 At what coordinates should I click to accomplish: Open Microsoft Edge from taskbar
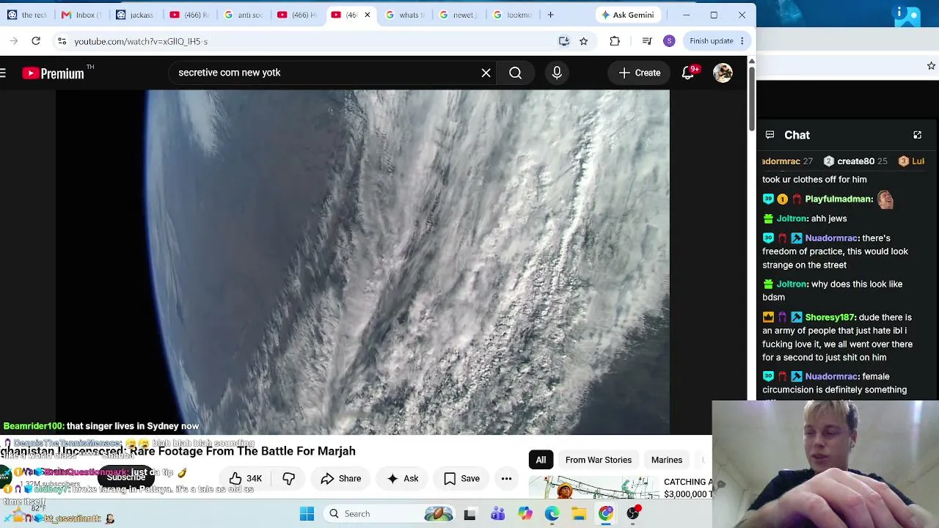click(x=552, y=514)
